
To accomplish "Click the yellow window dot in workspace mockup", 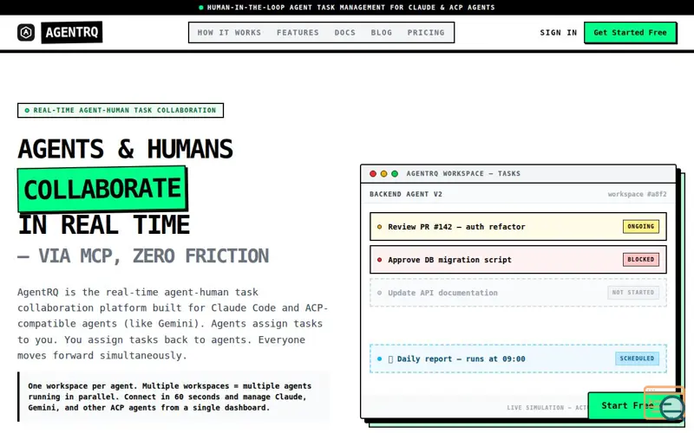I will click(x=383, y=174).
